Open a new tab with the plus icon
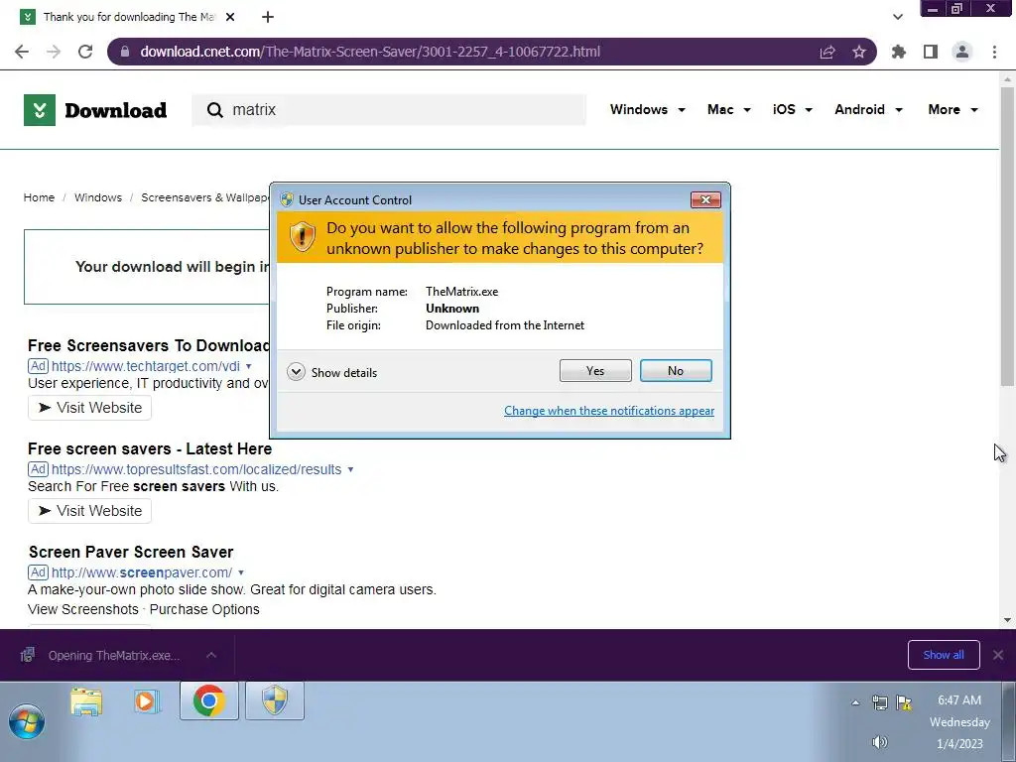This screenshot has height=762, width=1016. [268, 17]
